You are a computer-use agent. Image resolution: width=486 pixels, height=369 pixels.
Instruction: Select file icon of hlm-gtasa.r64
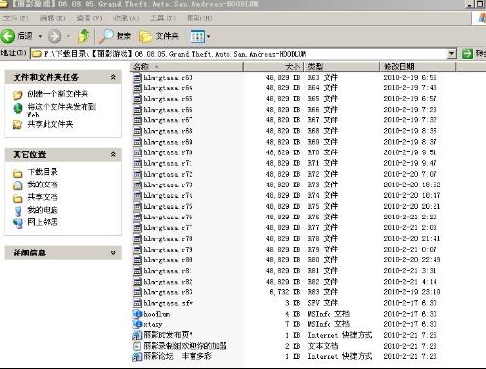[x=138, y=88]
